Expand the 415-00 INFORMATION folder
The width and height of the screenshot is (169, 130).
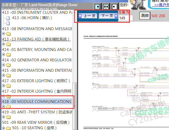pos(3,75)
